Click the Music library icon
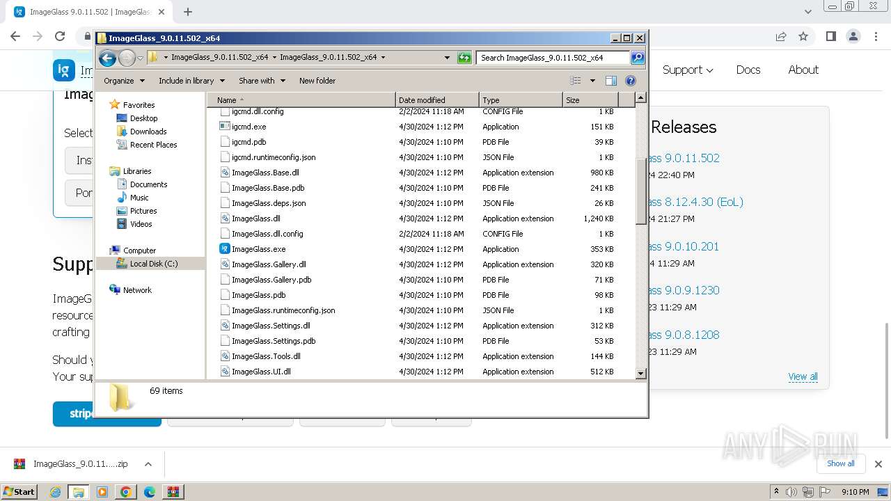The width and height of the screenshot is (891, 501). click(122, 198)
